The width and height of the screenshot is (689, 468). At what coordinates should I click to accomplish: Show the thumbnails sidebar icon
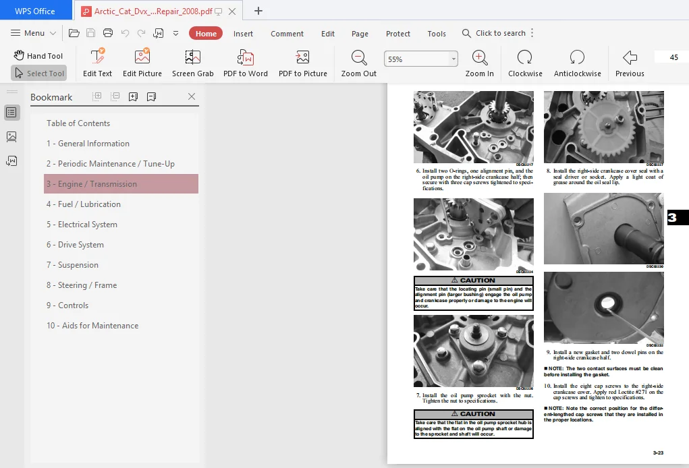click(x=12, y=136)
